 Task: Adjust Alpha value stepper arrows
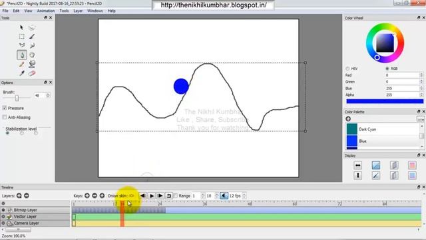click(x=421, y=95)
